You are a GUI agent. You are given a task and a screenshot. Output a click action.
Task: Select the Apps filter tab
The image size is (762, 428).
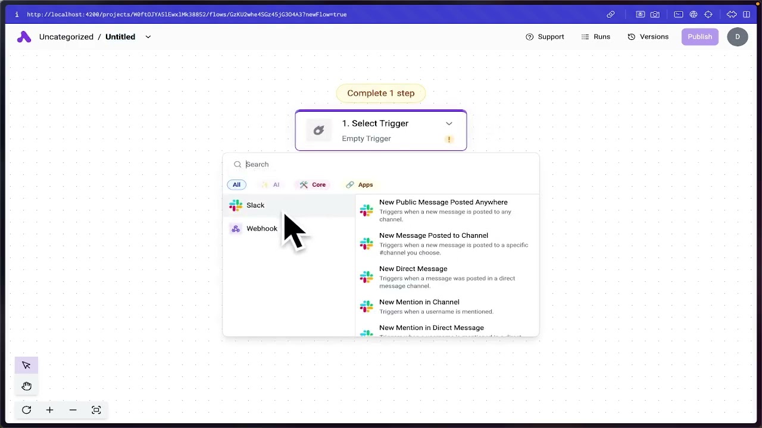pyautogui.click(x=360, y=185)
